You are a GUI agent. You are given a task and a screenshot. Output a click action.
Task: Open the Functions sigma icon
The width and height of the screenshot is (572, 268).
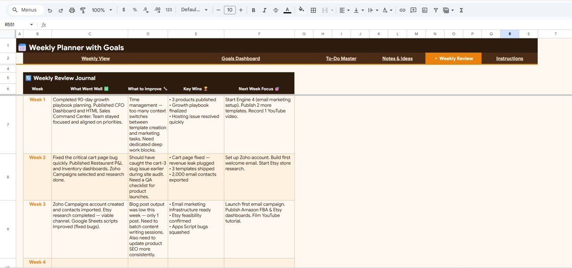click(x=461, y=10)
